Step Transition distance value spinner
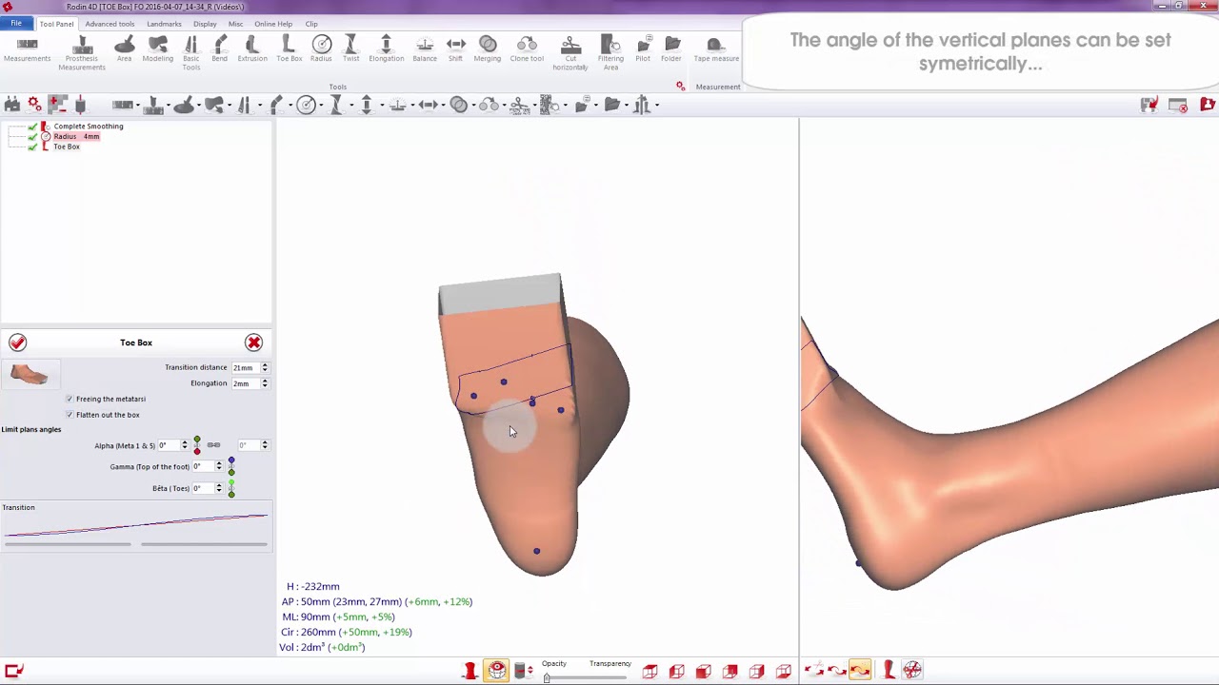The image size is (1219, 685). 265,367
